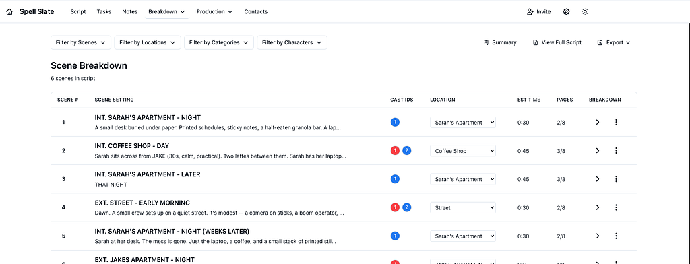
Task: Click cast ID 1 badge in scene 5
Action: tap(395, 236)
